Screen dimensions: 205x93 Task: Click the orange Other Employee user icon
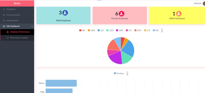179,13
